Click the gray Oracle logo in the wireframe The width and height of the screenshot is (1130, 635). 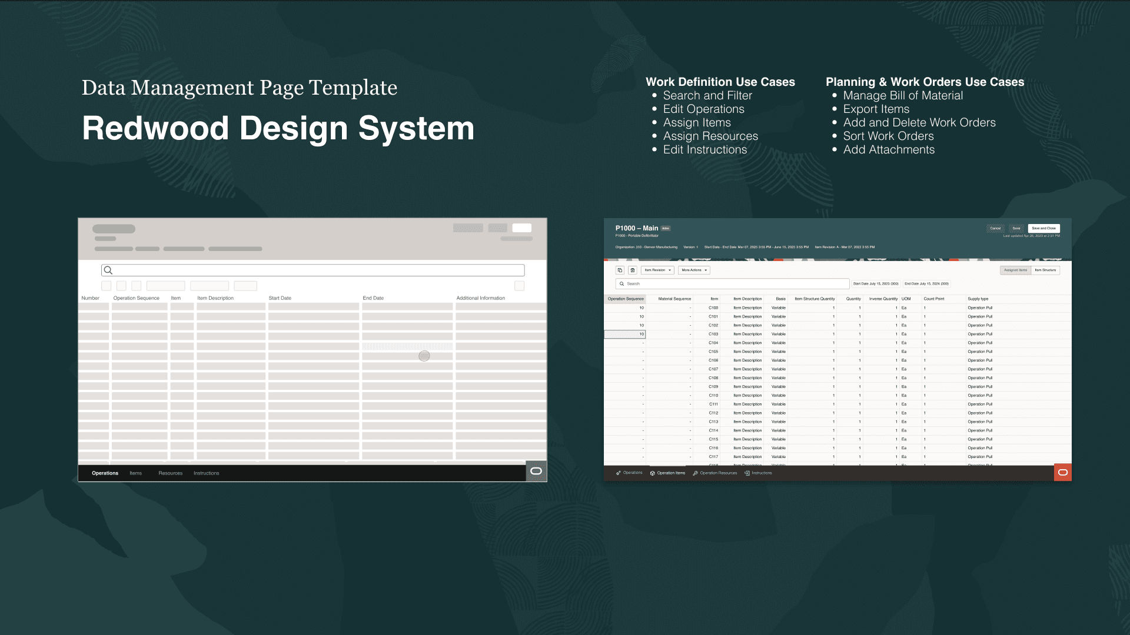tap(536, 471)
